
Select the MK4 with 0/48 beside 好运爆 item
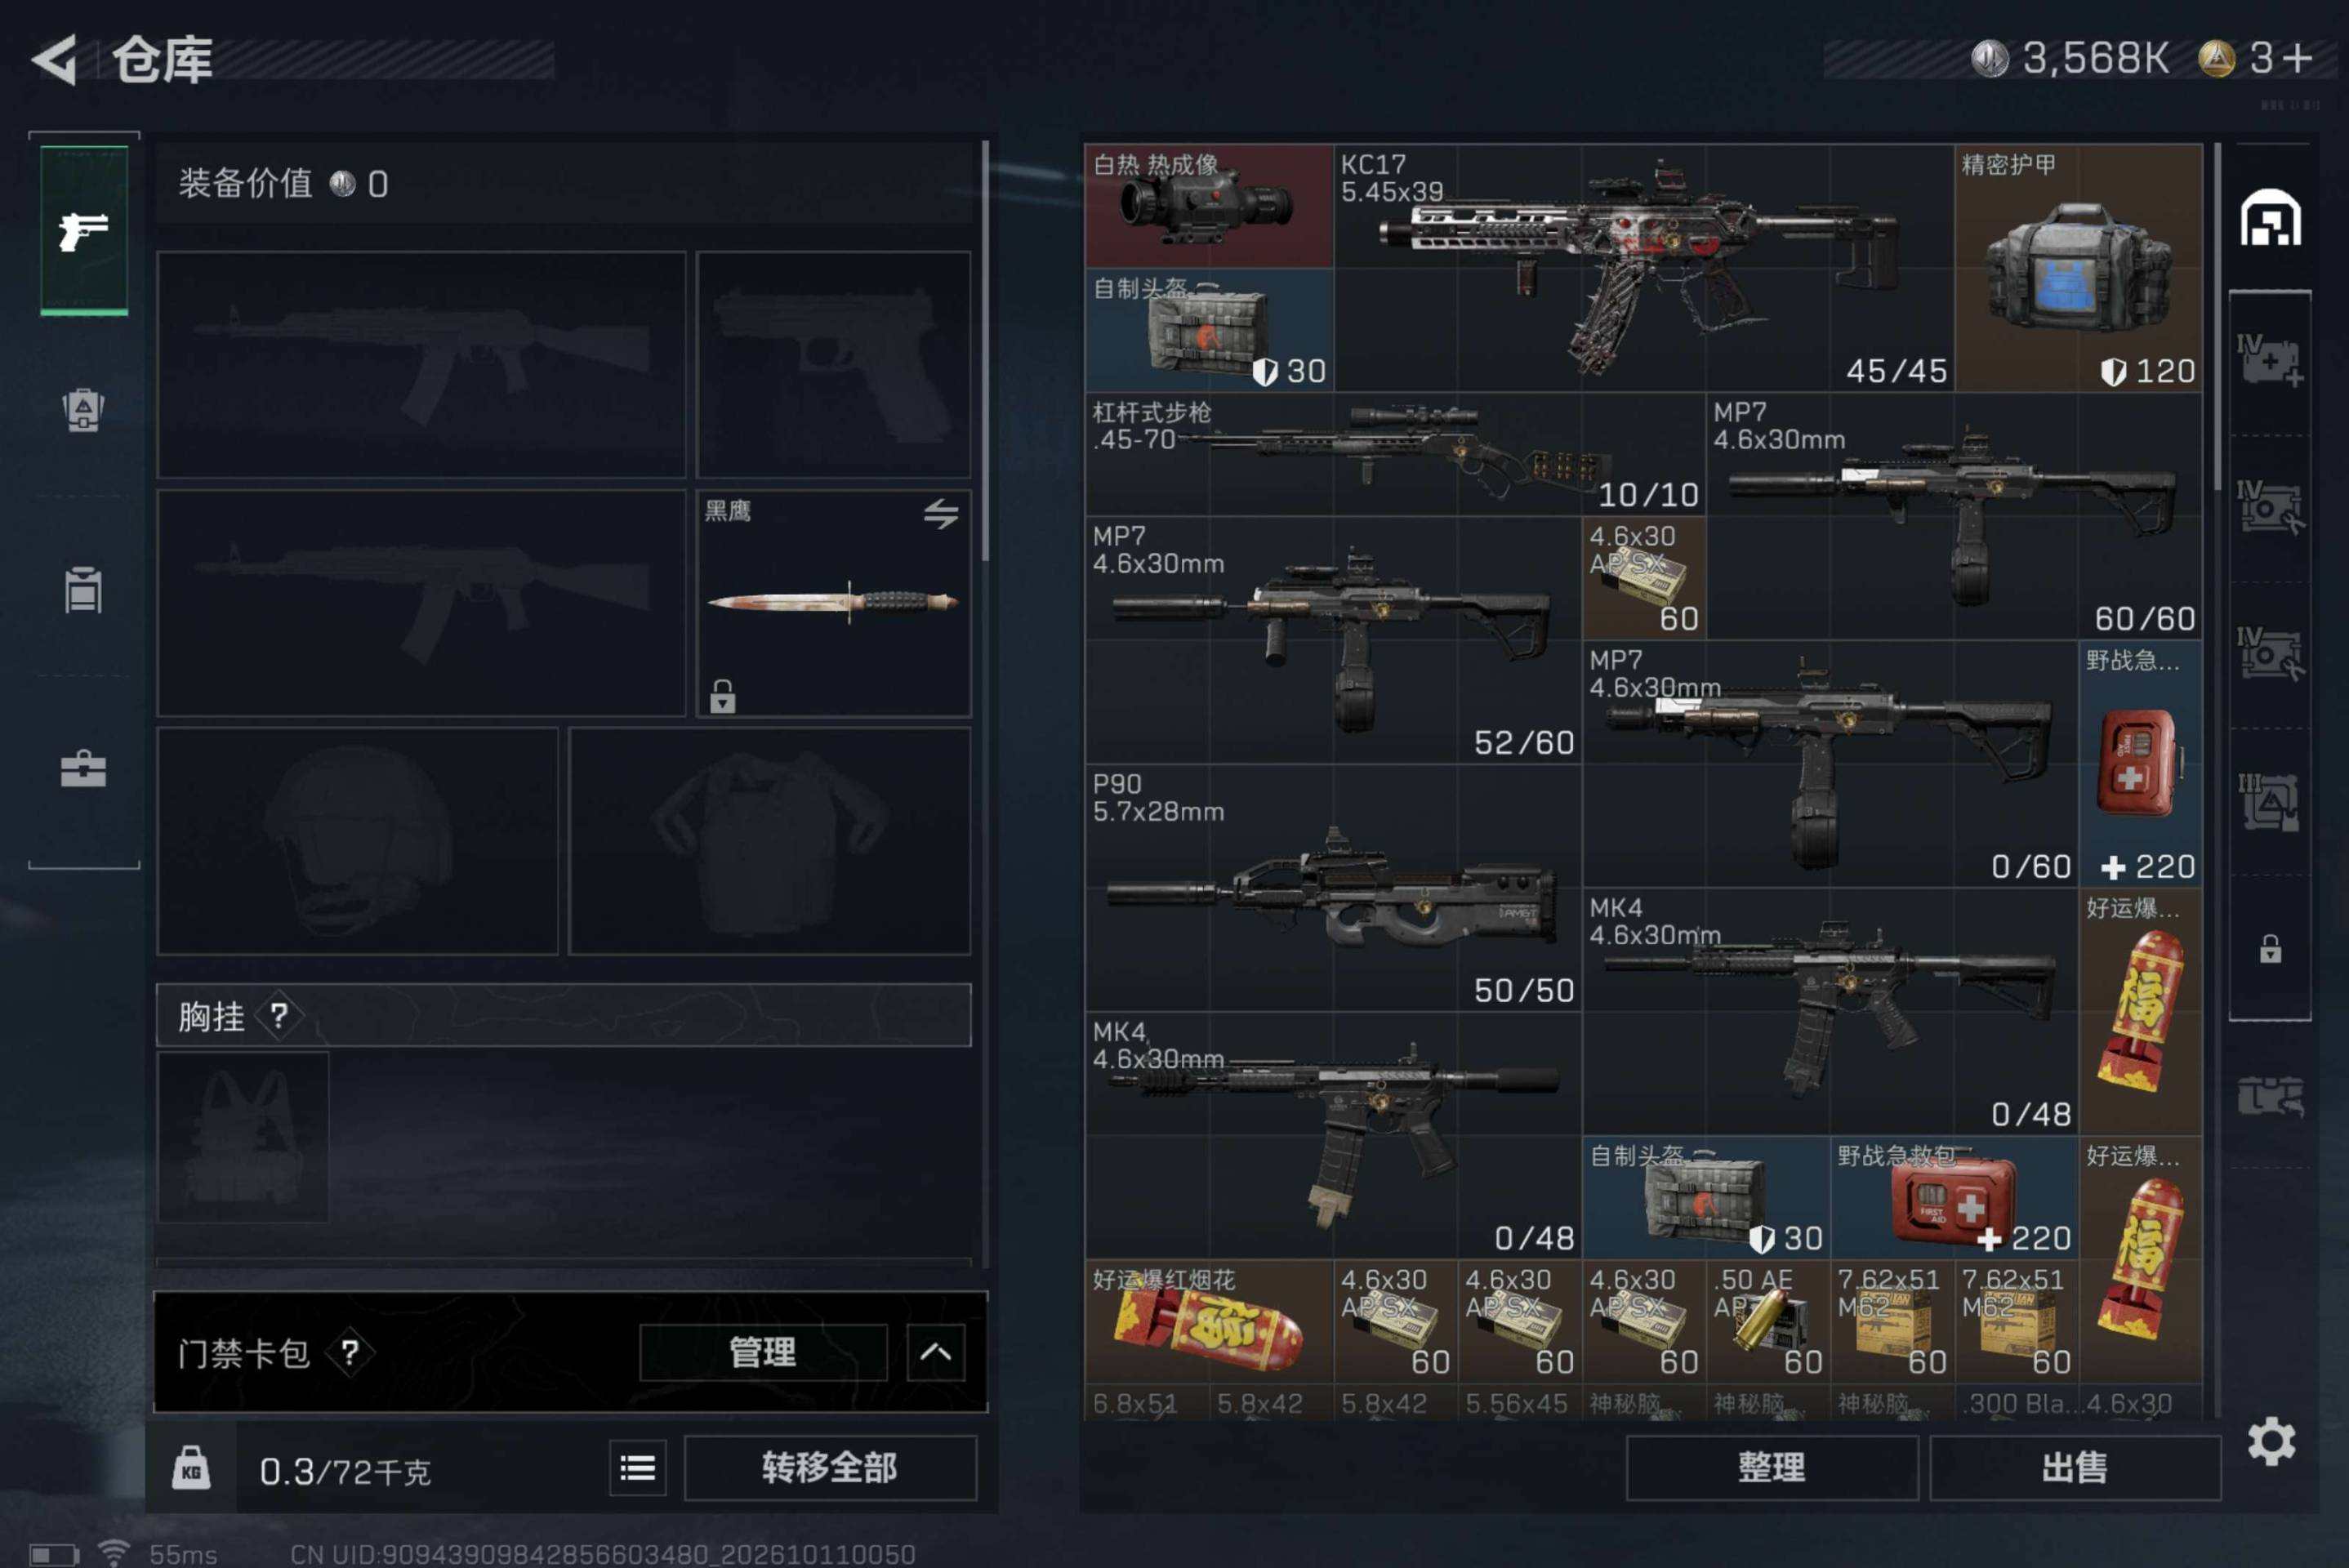(1830, 1012)
